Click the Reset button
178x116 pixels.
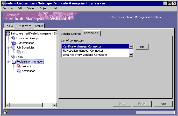click(x=142, y=104)
